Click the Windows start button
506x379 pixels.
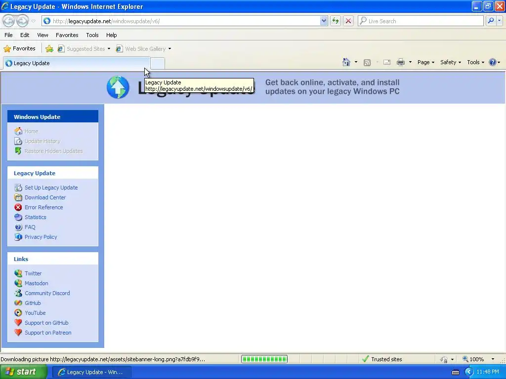click(24, 372)
